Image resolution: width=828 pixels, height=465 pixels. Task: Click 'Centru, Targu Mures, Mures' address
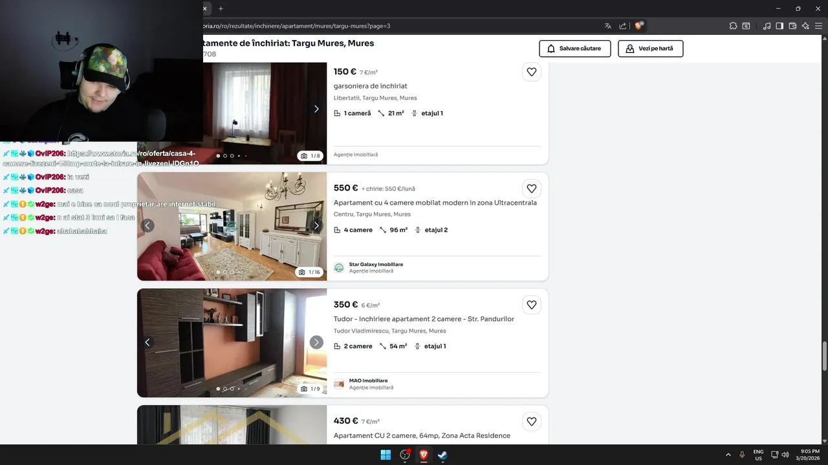click(372, 214)
